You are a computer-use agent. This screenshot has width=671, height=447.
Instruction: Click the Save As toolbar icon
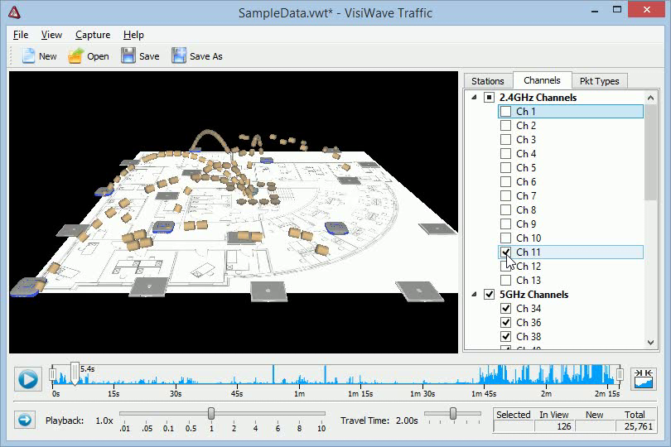179,56
